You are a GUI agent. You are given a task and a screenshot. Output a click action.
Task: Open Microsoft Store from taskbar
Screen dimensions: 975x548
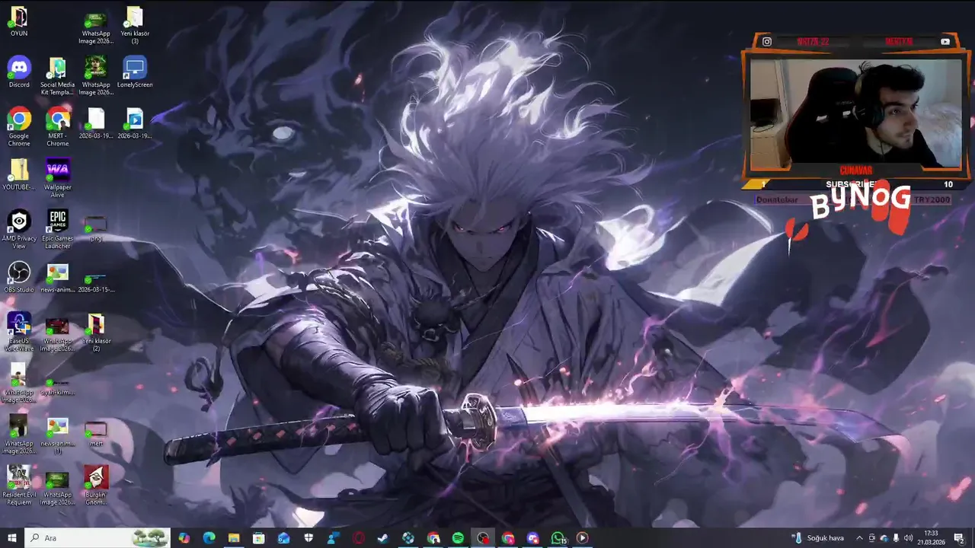click(259, 538)
